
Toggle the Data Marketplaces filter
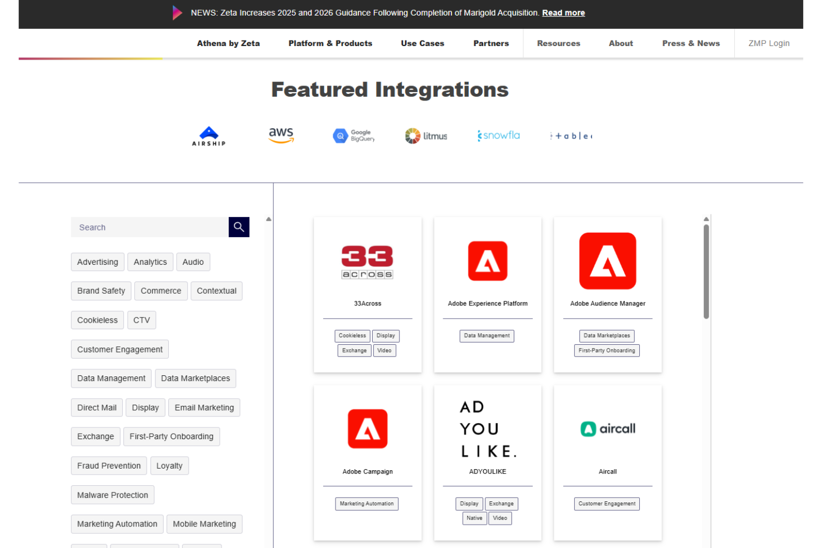(196, 379)
